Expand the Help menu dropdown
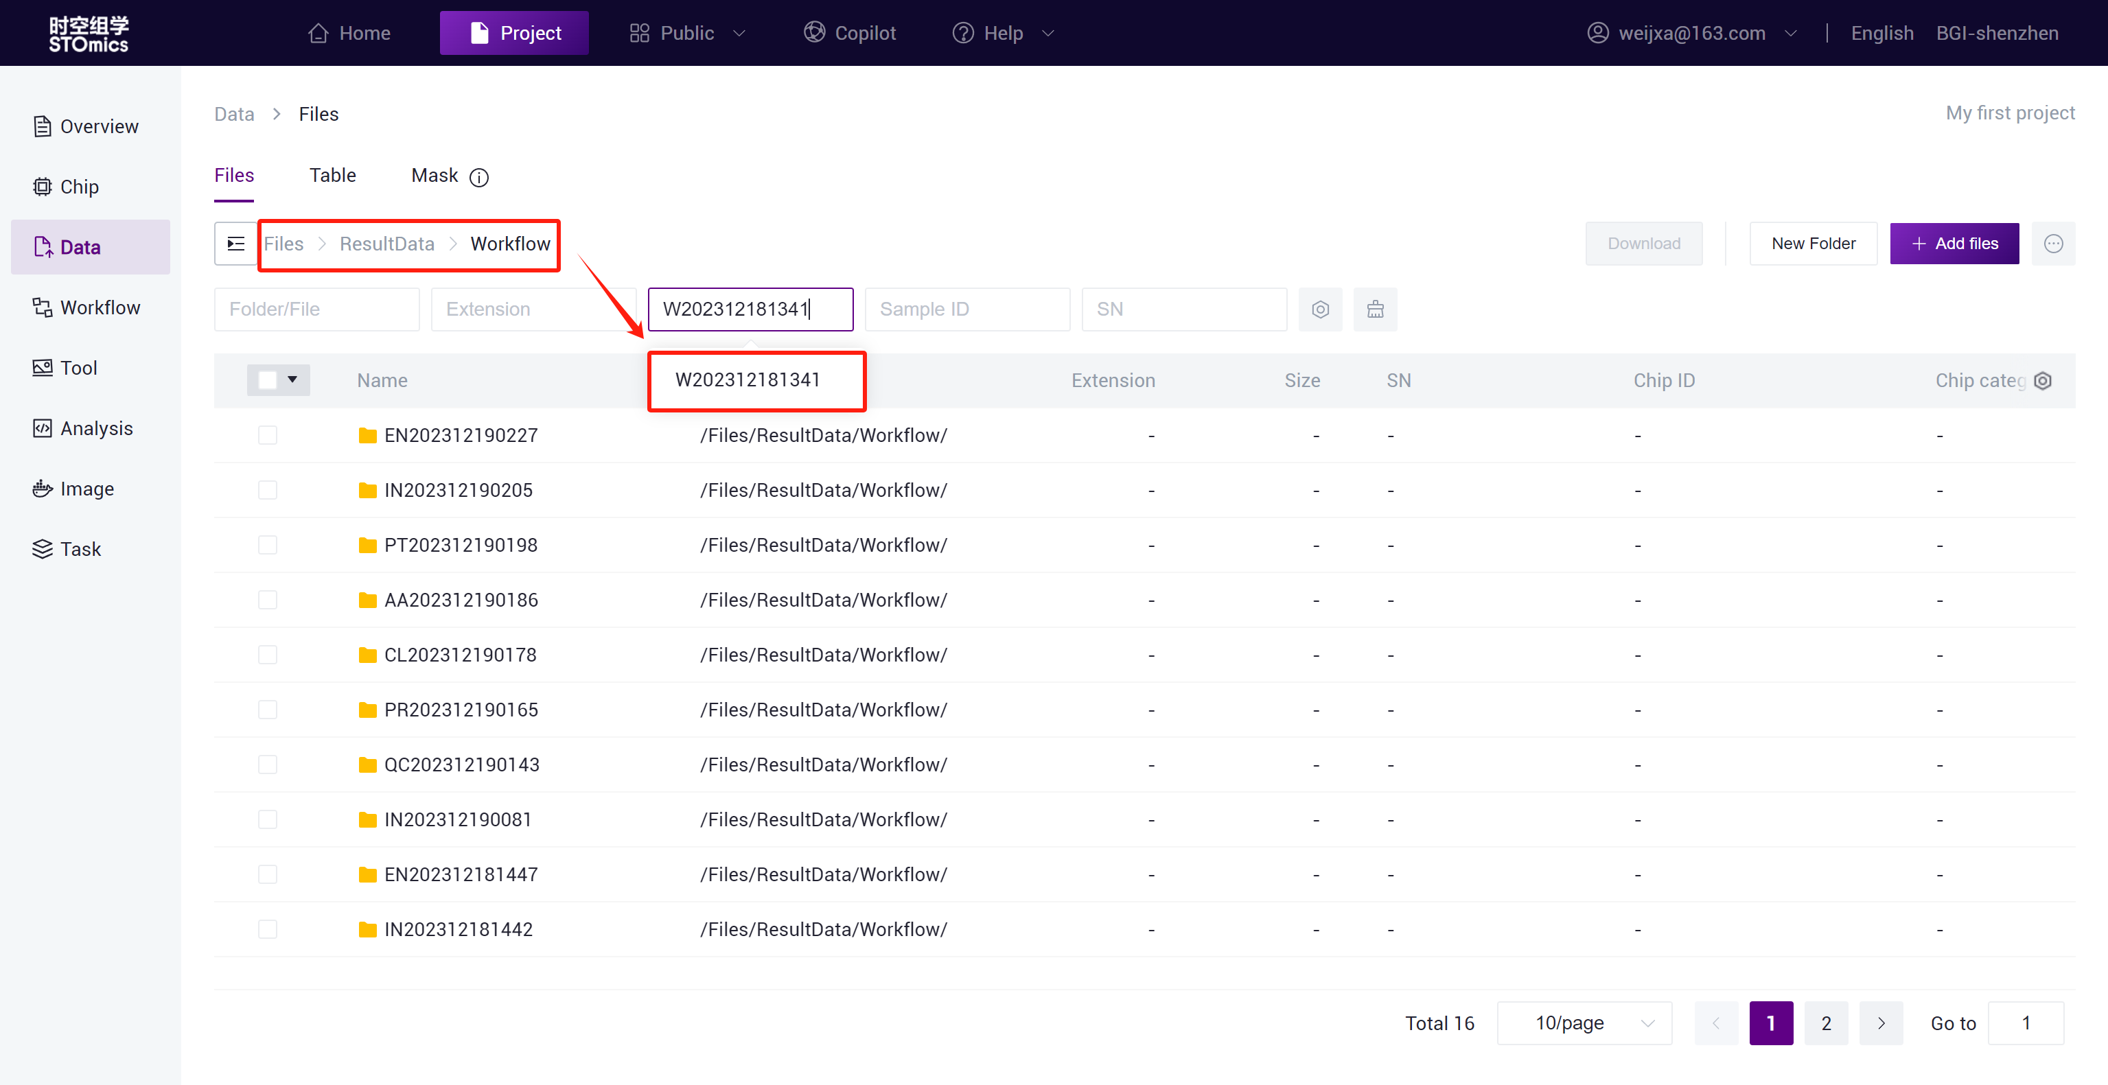This screenshot has width=2108, height=1085. click(1004, 34)
